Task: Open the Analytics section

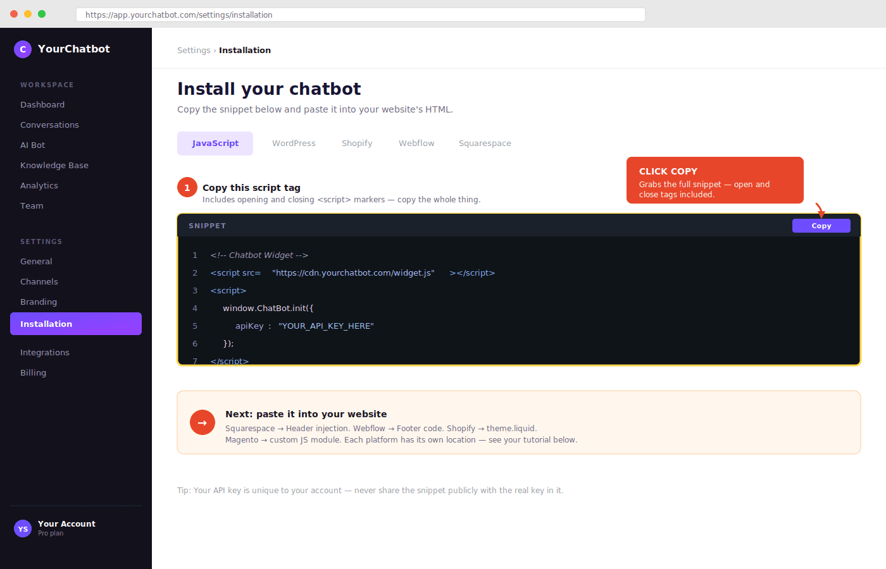Action: [x=39, y=185]
